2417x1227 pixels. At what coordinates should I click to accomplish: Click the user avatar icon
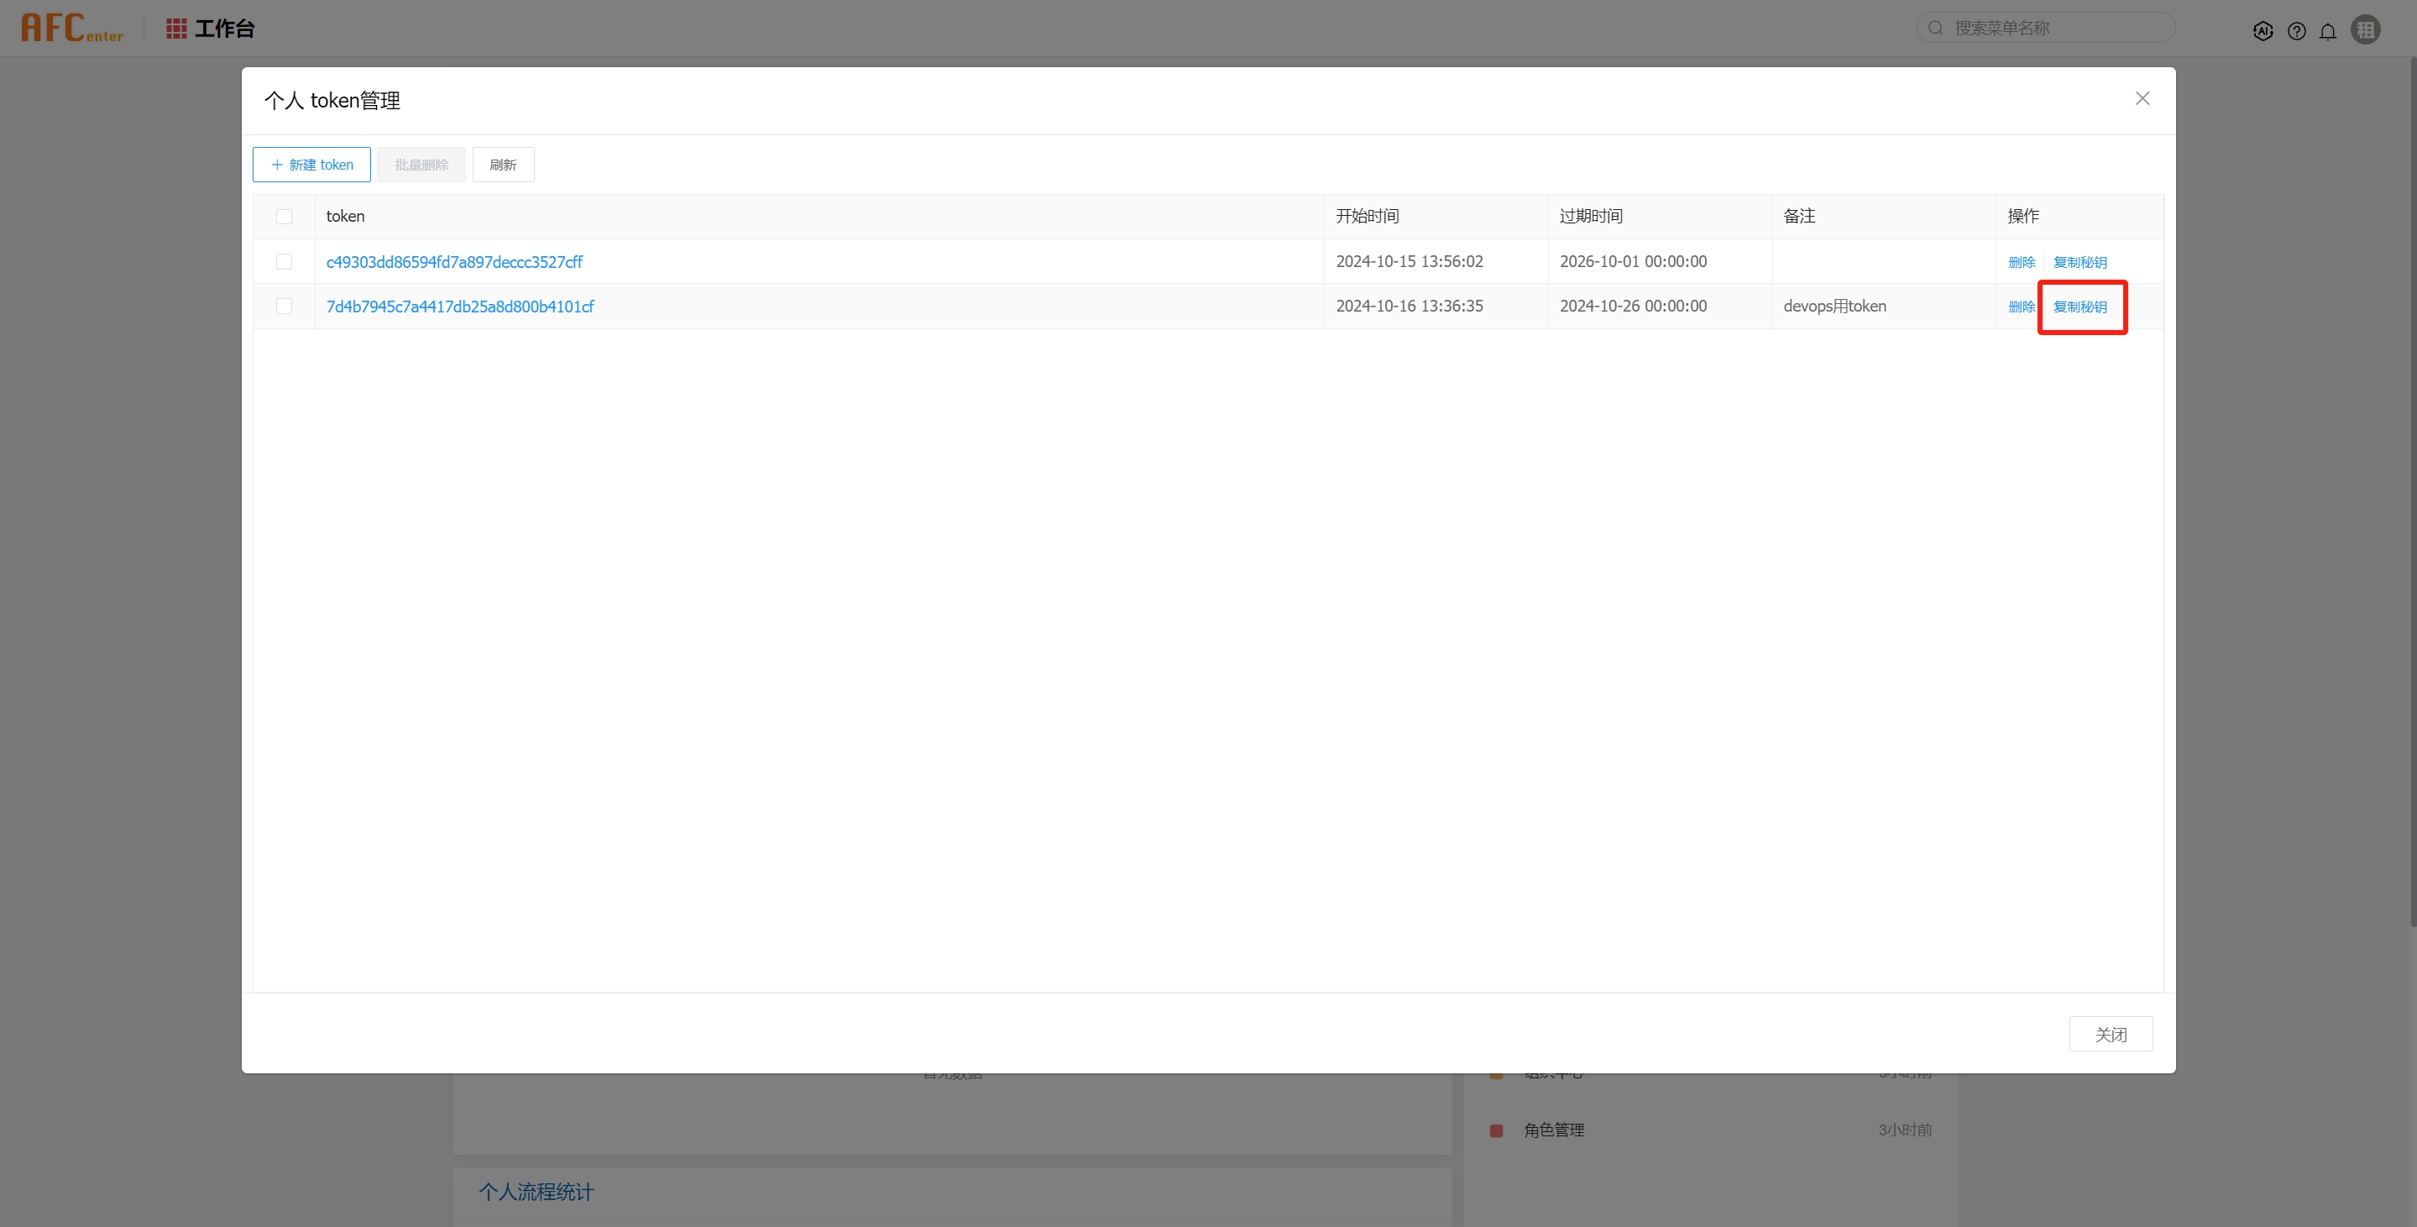(x=2366, y=30)
